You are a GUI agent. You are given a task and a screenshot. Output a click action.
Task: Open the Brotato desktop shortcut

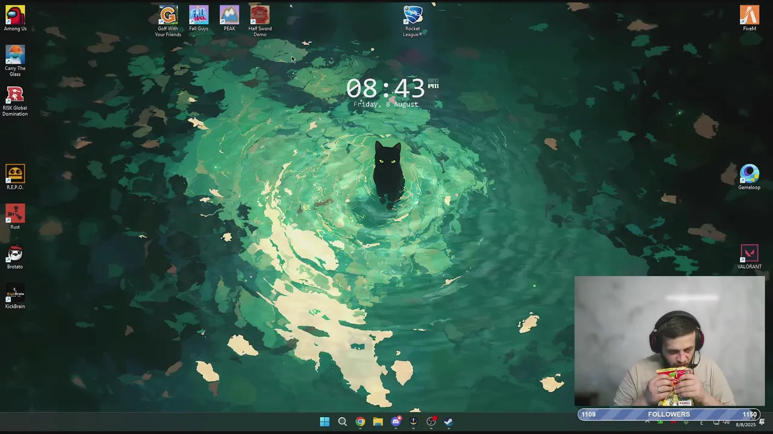(15, 257)
